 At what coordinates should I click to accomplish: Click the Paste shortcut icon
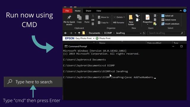tap(93, 24)
